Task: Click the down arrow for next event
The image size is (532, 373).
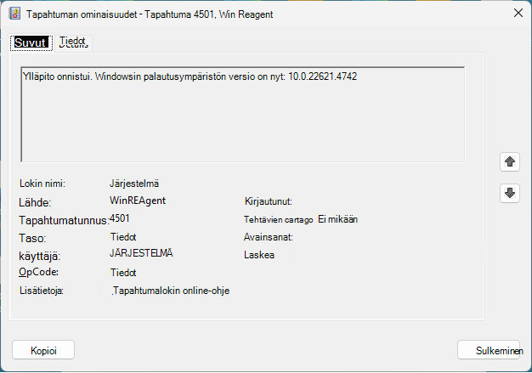Action: (x=510, y=193)
